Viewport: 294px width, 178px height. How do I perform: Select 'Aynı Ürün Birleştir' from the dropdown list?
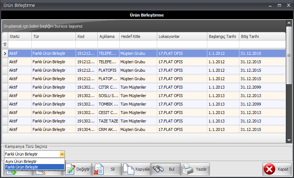[x=21, y=161]
